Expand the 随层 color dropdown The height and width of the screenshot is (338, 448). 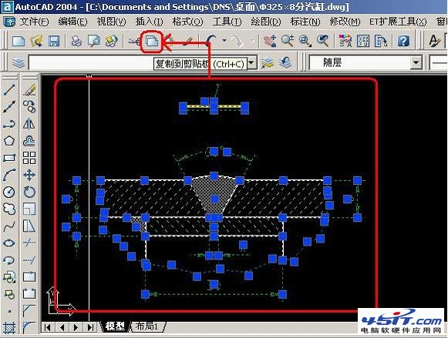coord(416,62)
